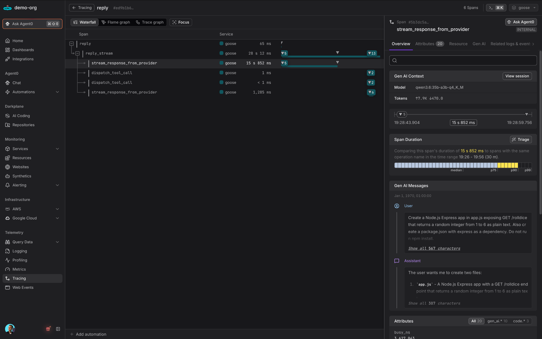Open the goose service dropdown
The image size is (542, 339).
tap(523, 8)
